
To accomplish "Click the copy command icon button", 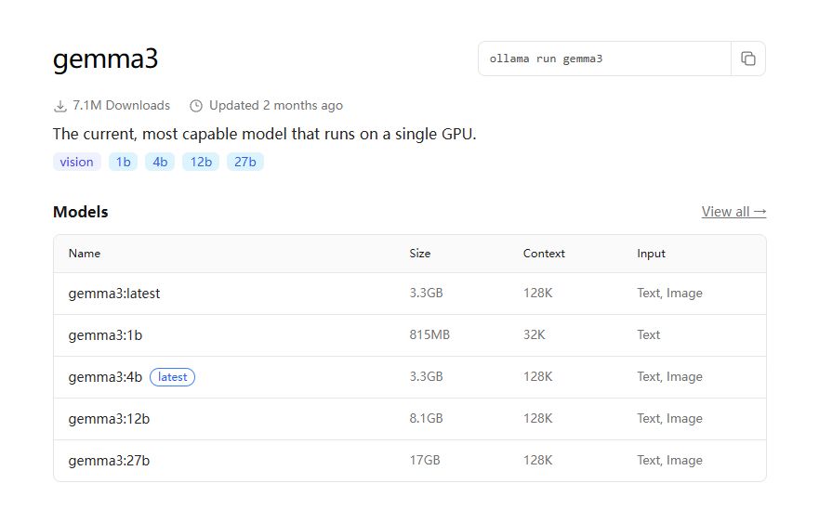I will pos(747,59).
